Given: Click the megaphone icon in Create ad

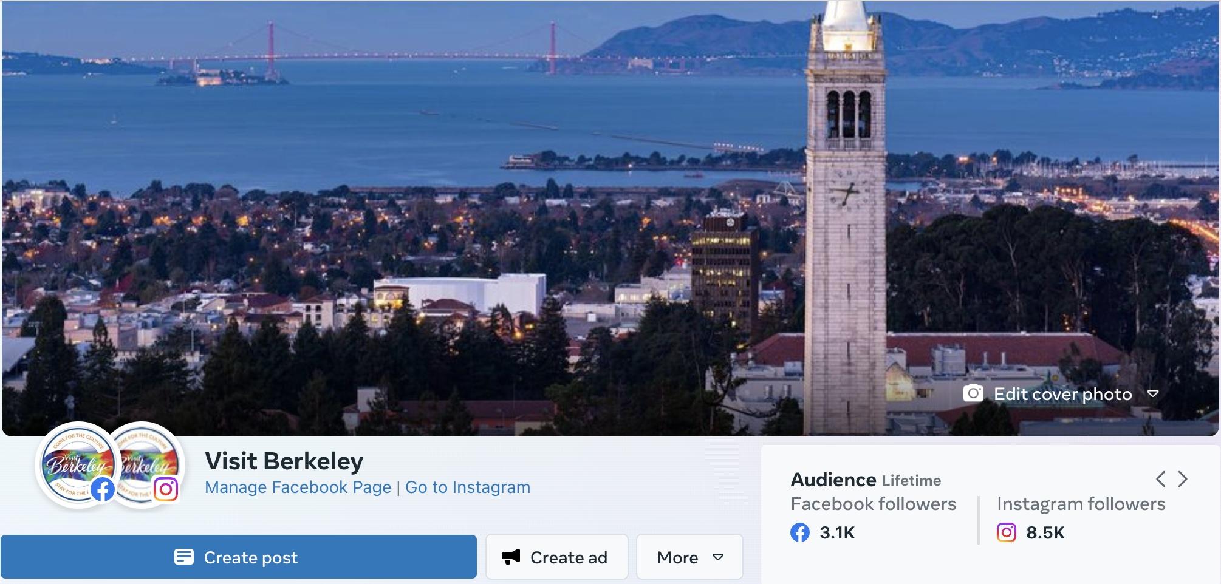Looking at the screenshot, I should coord(511,557).
